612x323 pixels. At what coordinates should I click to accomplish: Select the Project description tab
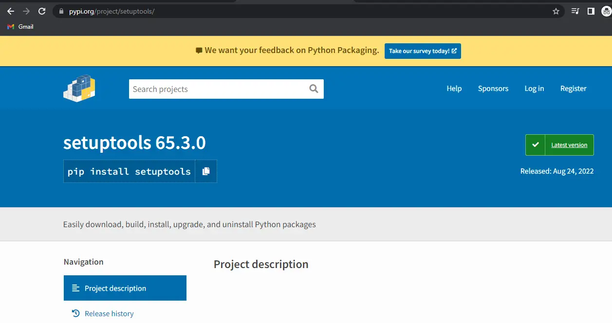125,288
